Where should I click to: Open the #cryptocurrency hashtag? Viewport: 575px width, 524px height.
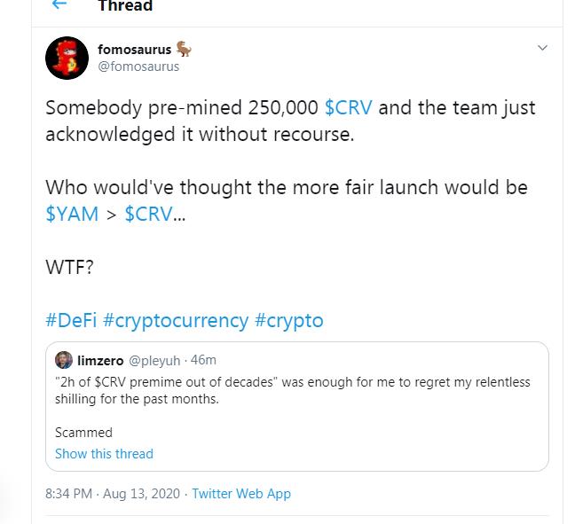pyautogui.click(x=176, y=321)
